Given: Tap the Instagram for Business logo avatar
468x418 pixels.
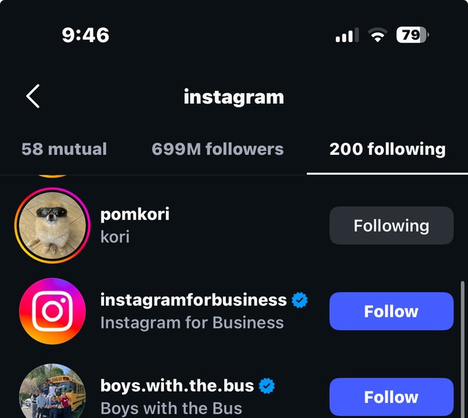Looking at the screenshot, I should pos(52,311).
